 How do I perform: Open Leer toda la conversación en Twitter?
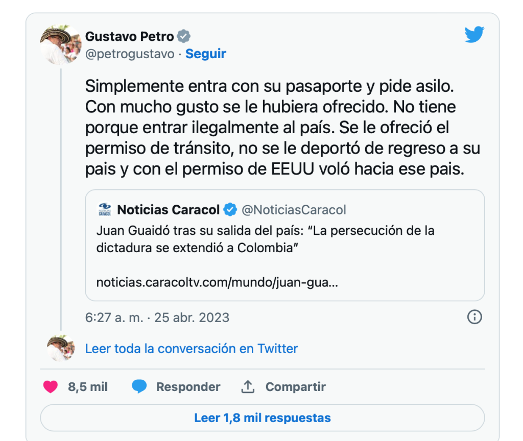tap(192, 349)
